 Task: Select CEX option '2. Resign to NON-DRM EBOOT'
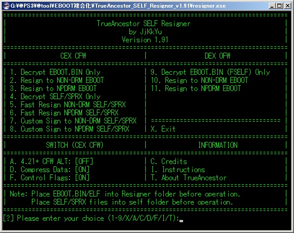[x=57, y=80]
